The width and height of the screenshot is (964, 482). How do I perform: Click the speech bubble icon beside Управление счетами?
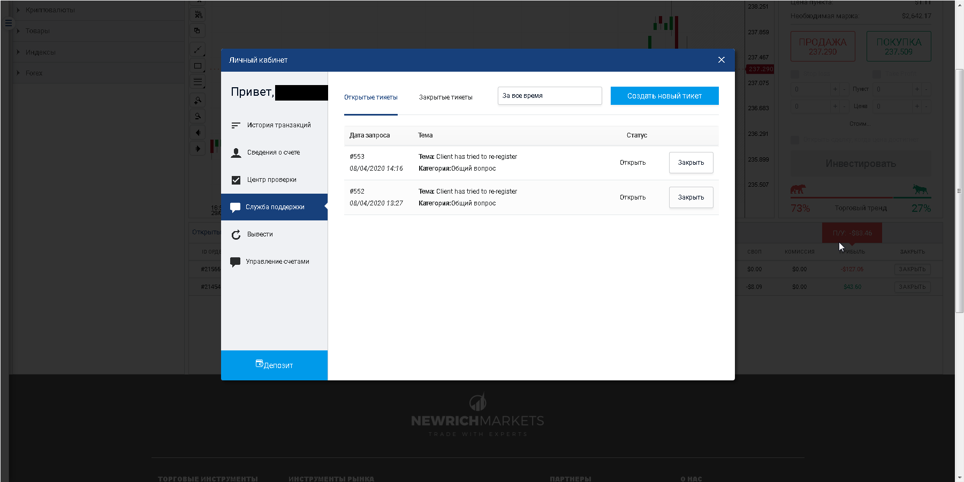pyautogui.click(x=235, y=262)
